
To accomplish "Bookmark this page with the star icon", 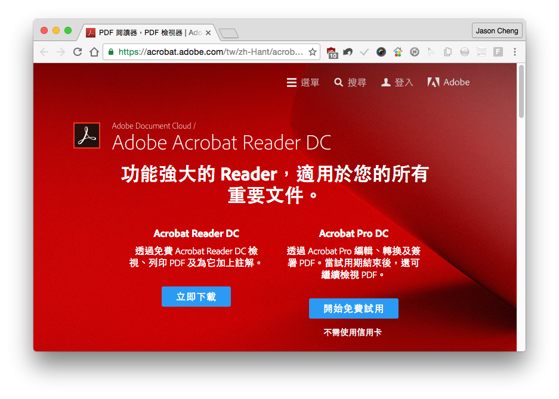I will coord(312,52).
